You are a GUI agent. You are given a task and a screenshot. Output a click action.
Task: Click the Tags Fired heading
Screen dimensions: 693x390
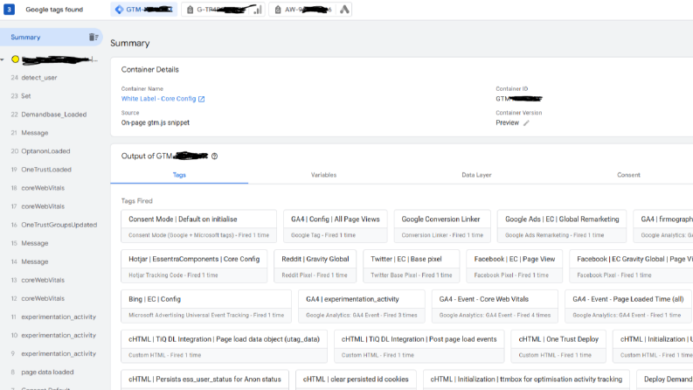point(136,201)
